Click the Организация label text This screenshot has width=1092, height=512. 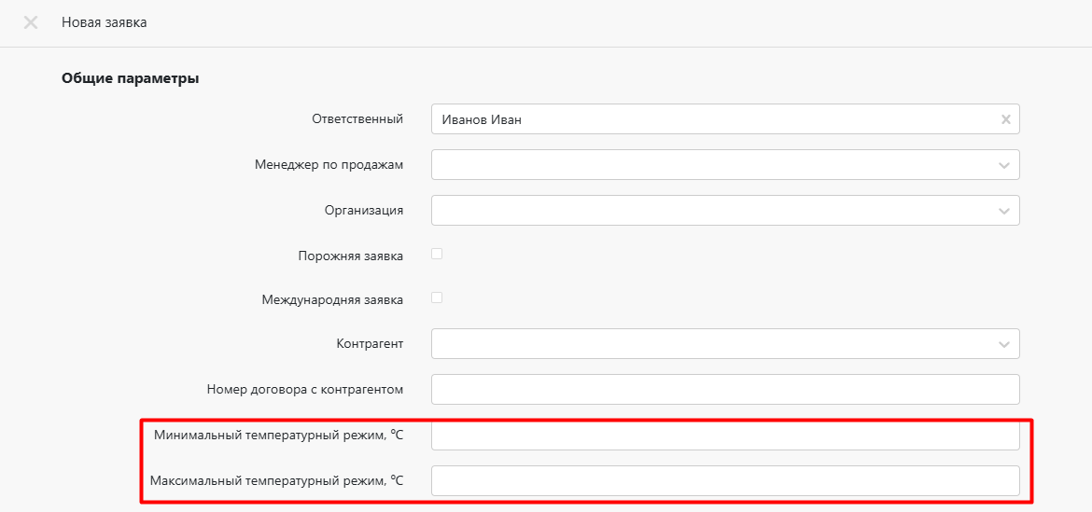(363, 210)
